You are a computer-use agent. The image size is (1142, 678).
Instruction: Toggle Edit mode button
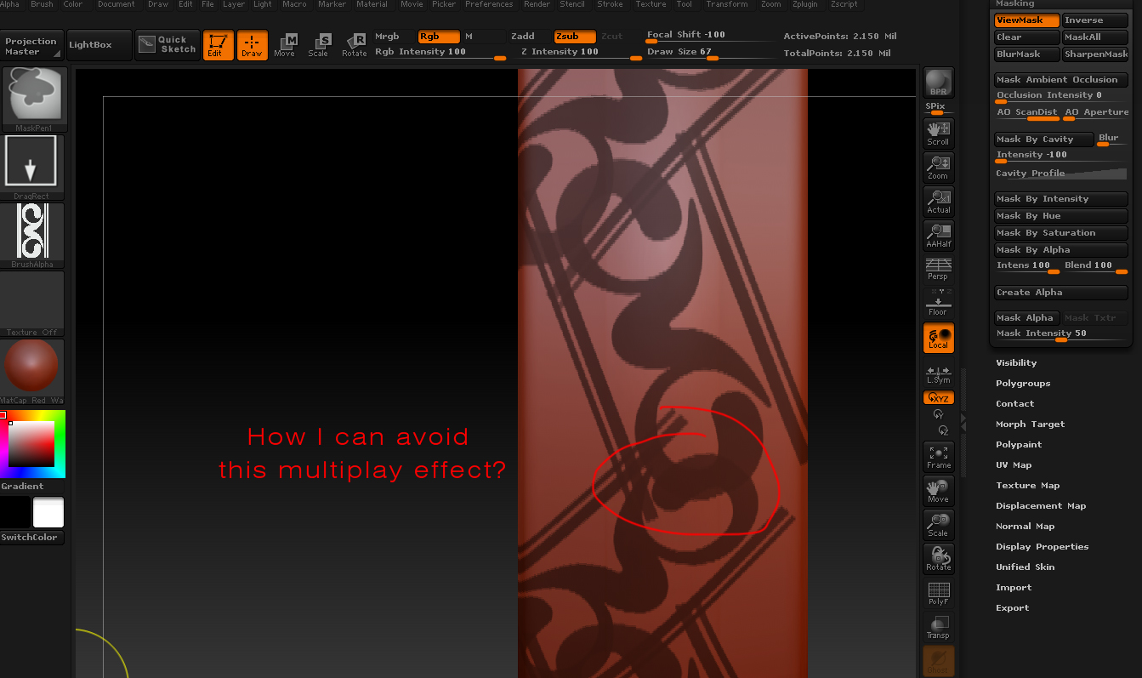pyautogui.click(x=218, y=45)
